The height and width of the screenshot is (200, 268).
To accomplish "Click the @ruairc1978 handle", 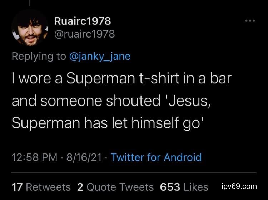I will click(x=85, y=34).
